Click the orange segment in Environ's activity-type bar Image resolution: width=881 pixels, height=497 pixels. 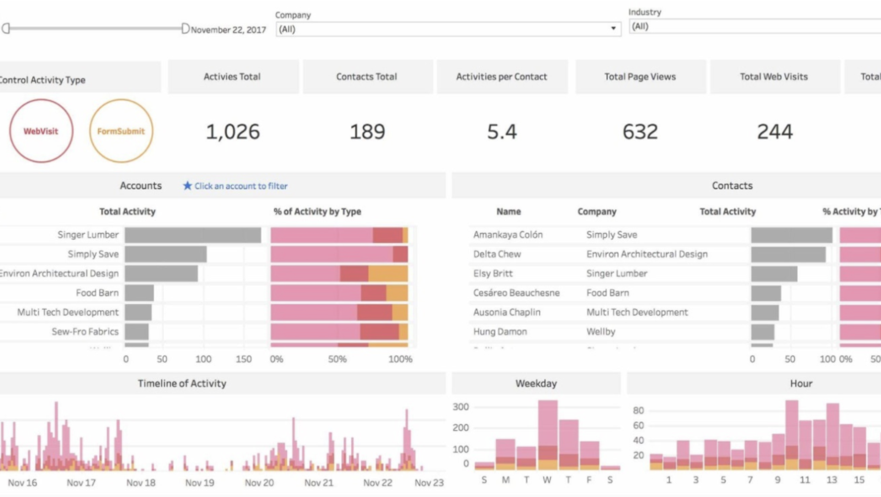tap(388, 274)
